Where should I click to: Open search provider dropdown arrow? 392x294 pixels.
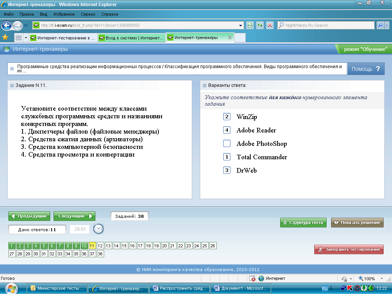click(387, 25)
